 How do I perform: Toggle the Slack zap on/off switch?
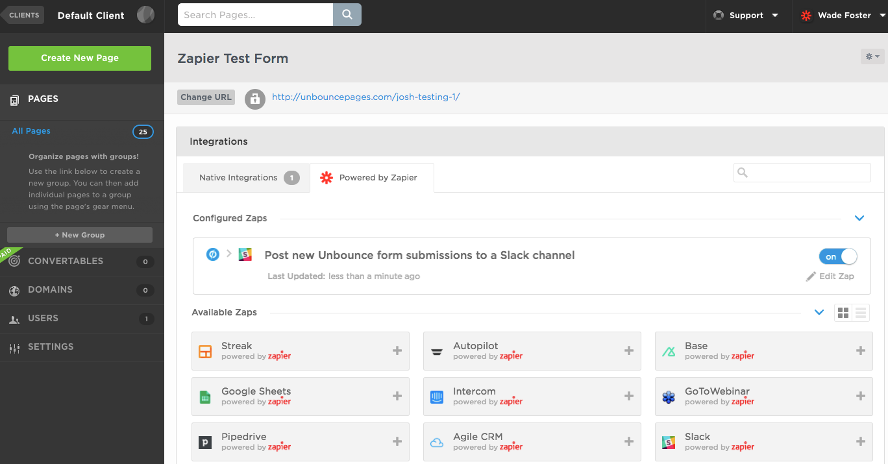click(x=838, y=256)
